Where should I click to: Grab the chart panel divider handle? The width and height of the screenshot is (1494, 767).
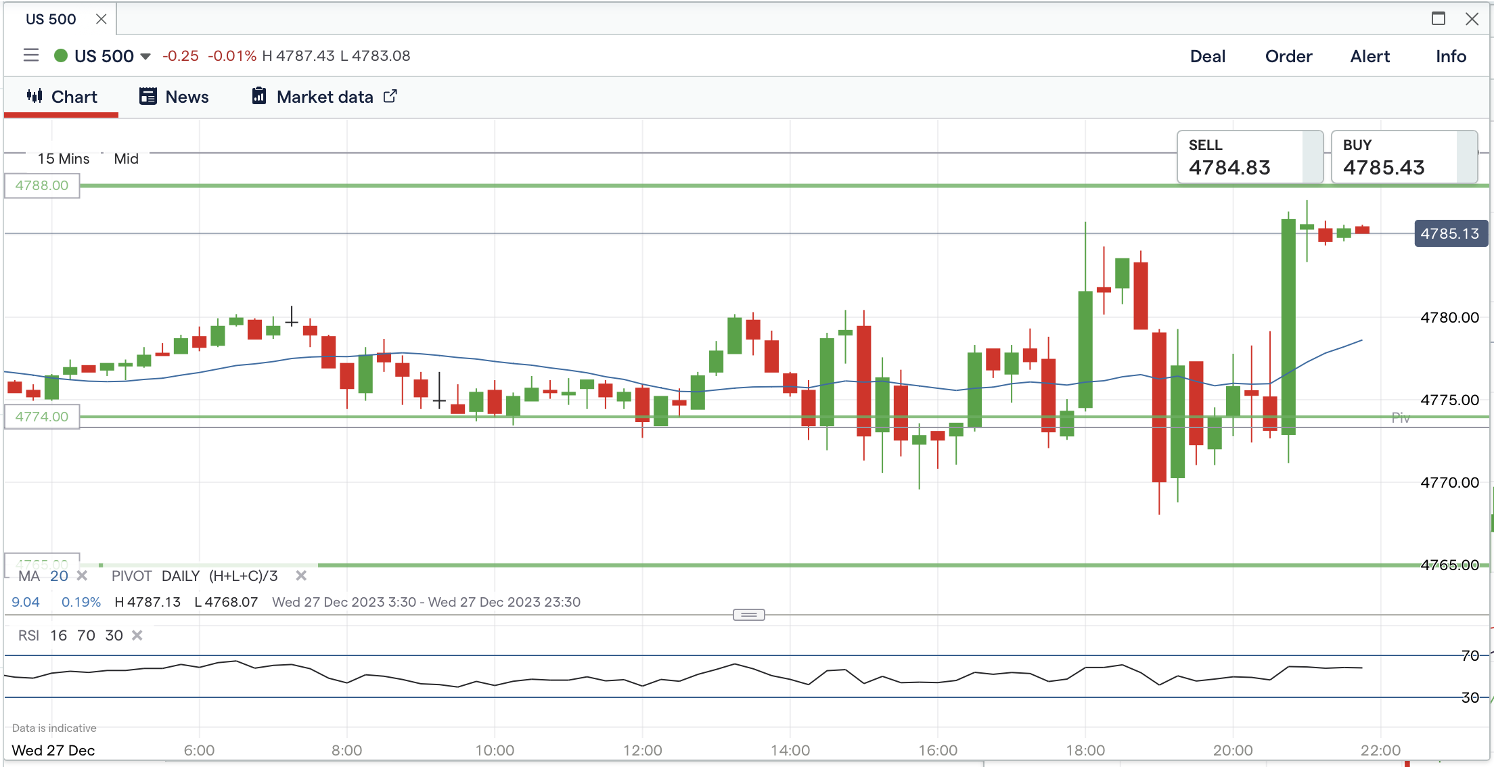point(749,615)
